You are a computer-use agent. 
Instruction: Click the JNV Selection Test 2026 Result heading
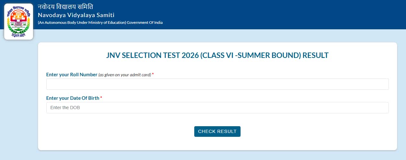tap(217, 55)
